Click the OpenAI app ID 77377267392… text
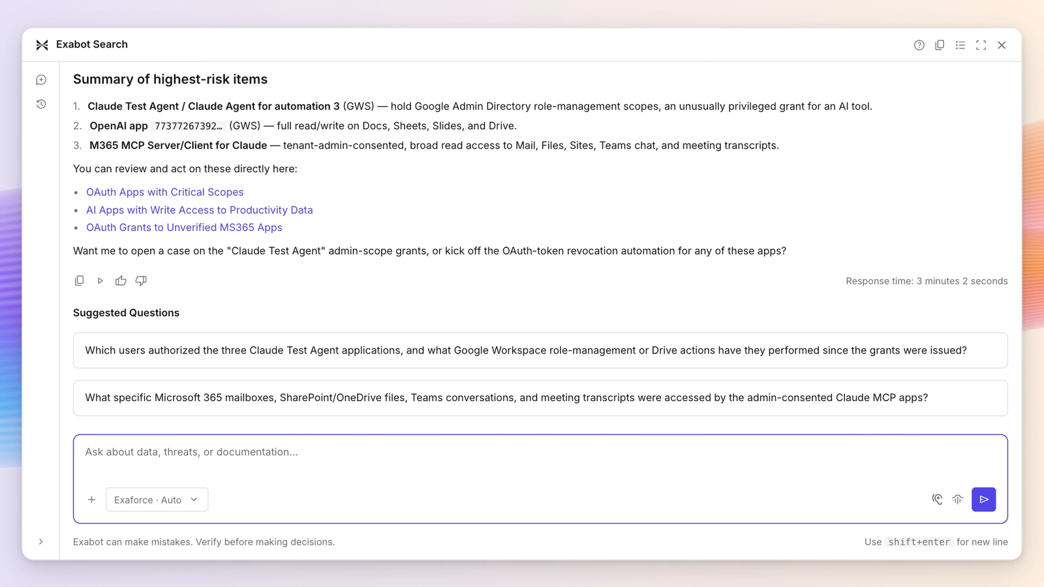This screenshot has height=587, width=1044. coord(189,126)
